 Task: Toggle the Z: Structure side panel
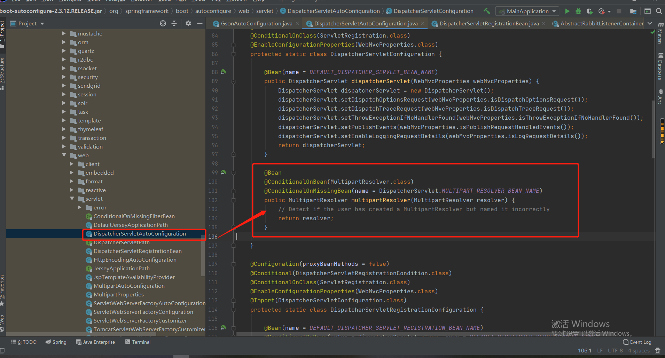pyautogui.click(x=2, y=74)
